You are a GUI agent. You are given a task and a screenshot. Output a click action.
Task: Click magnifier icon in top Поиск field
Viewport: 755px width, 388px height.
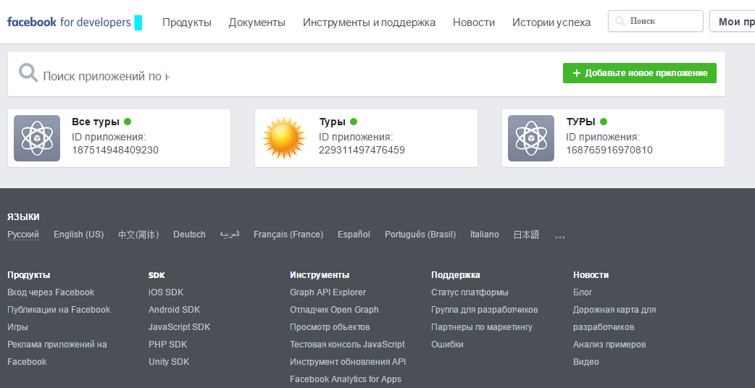click(x=620, y=21)
